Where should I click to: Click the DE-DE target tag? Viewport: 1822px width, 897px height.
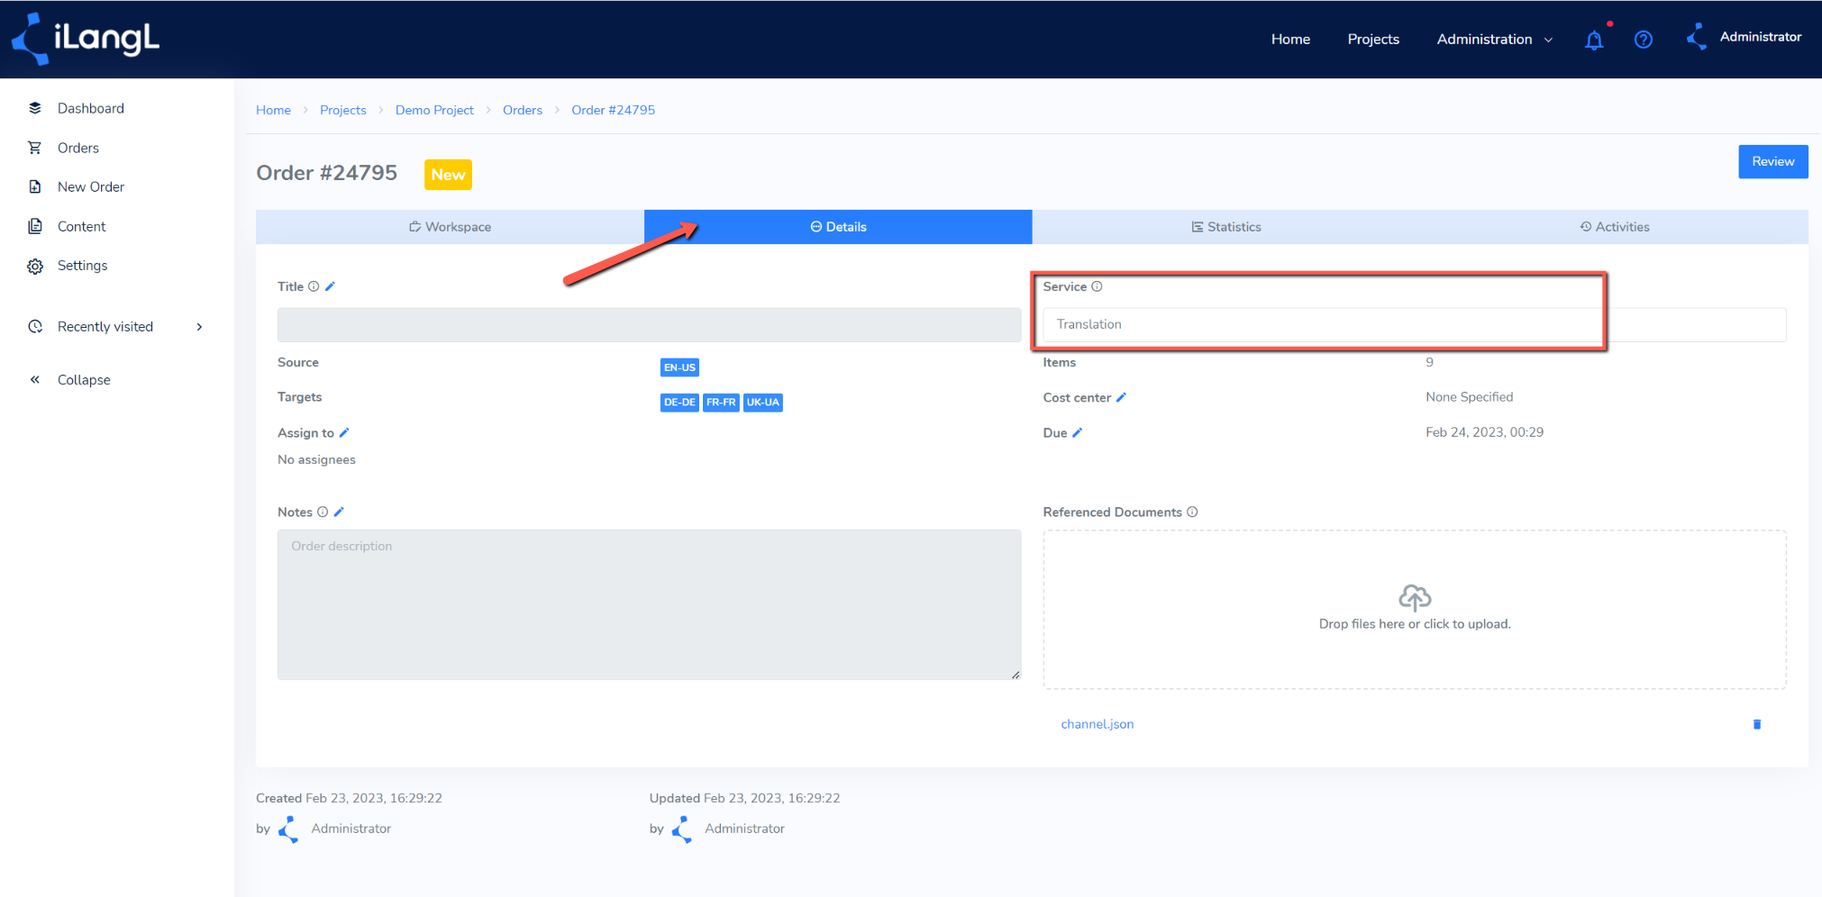[679, 403]
